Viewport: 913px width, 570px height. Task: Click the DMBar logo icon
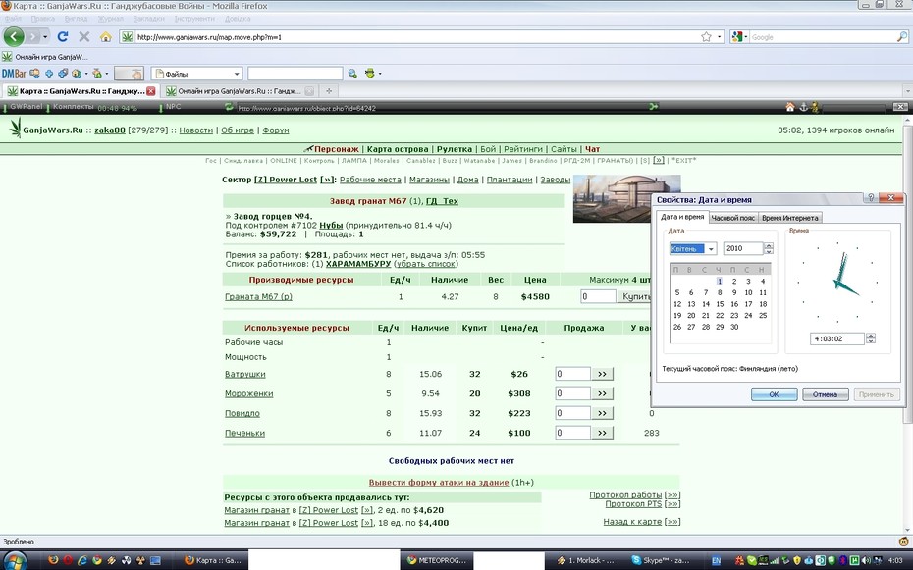[14, 74]
